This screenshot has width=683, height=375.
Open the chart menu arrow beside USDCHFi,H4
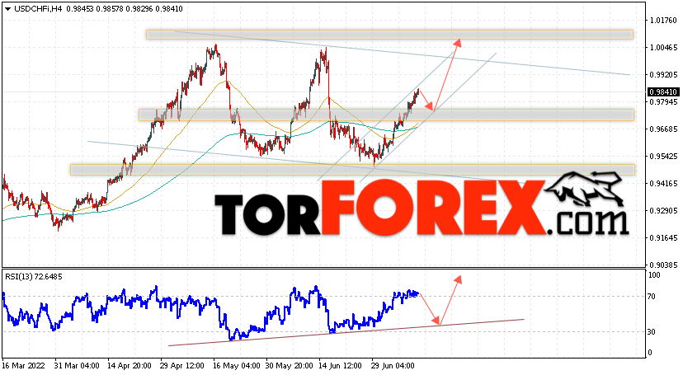pyautogui.click(x=8, y=9)
